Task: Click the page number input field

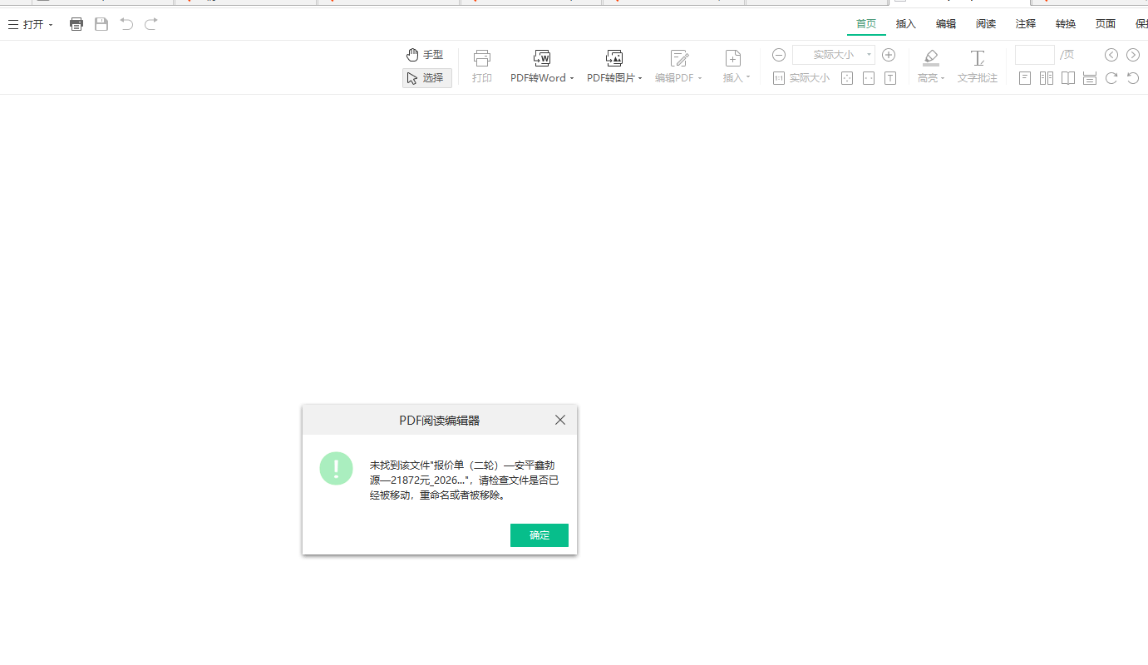Action: (x=1035, y=55)
